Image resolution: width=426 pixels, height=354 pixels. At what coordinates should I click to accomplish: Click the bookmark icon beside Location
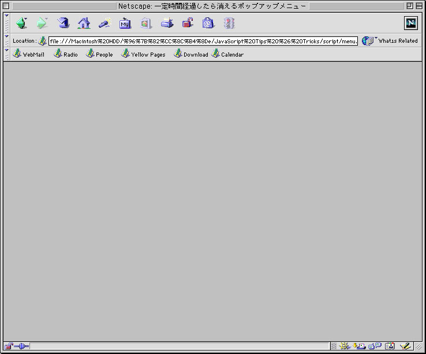coord(42,41)
